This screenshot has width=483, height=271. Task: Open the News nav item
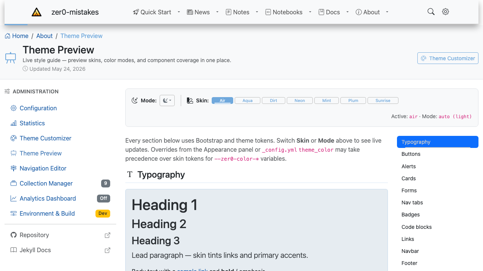click(198, 12)
